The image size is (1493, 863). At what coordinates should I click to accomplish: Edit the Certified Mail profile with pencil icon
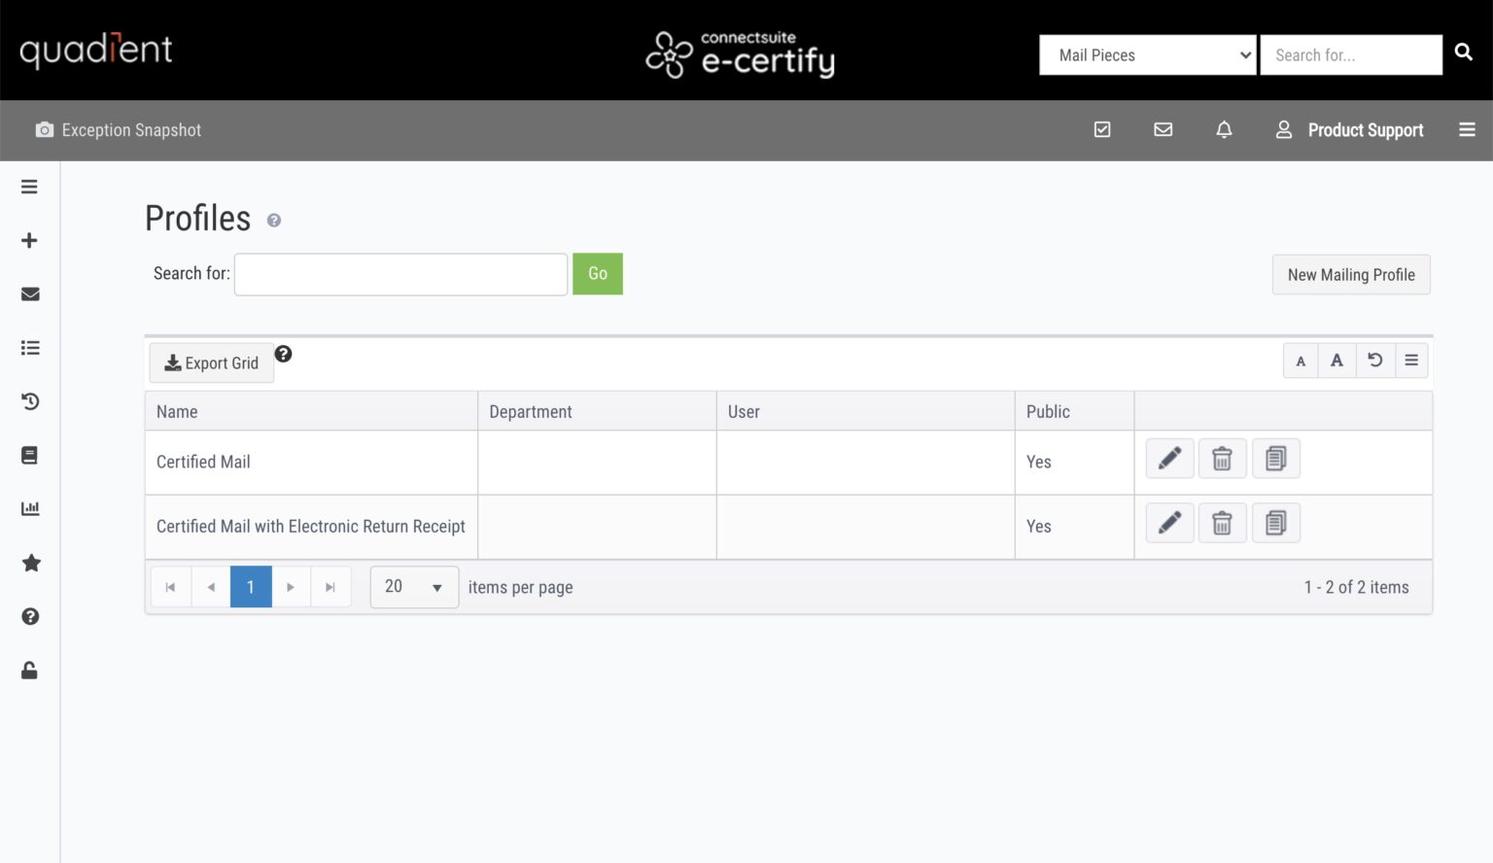pos(1169,458)
